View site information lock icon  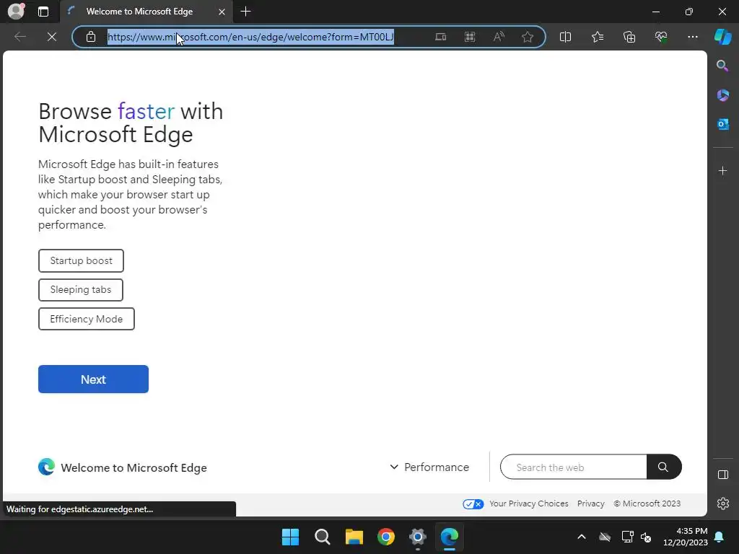91,37
